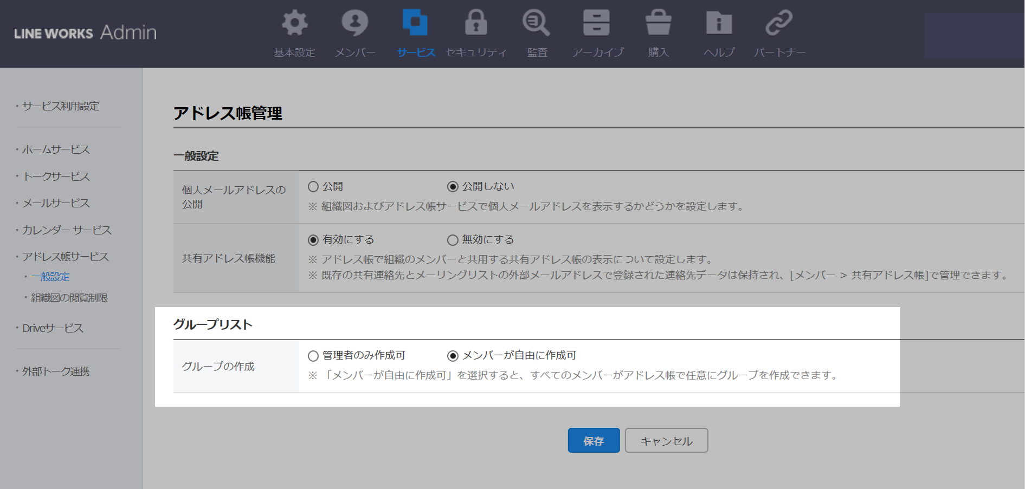Open the ヘルプ info icon
This screenshot has height=489, width=1025.
[x=719, y=23]
